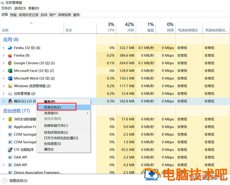Viewport: 230px width, 185px height.
Task: Expand the DAX API 4.2 MB group
Action: pyautogui.click(x=4, y=165)
